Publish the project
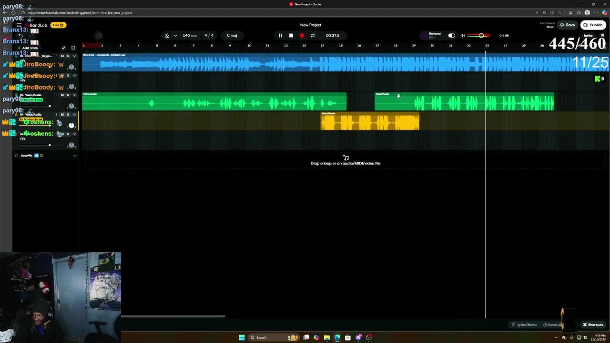The width and height of the screenshot is (610, 343). (593, 25)
